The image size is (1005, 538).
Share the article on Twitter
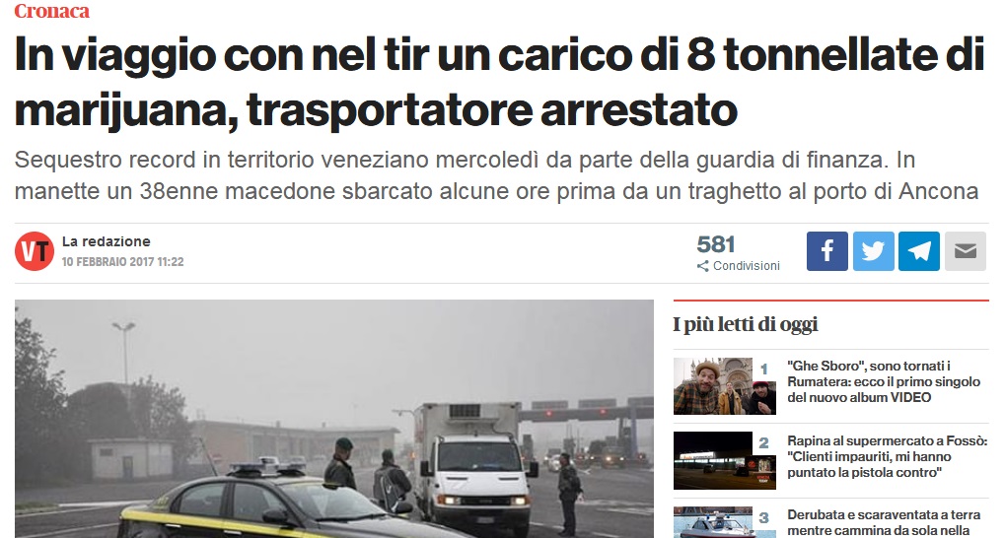click(873, 251)
